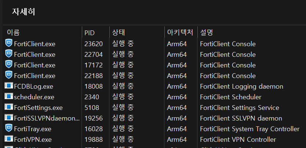The image size is (306, 148).
Task: Click the 실행 중 status of FortiSettings.exe
Action: tap(123, 107)
